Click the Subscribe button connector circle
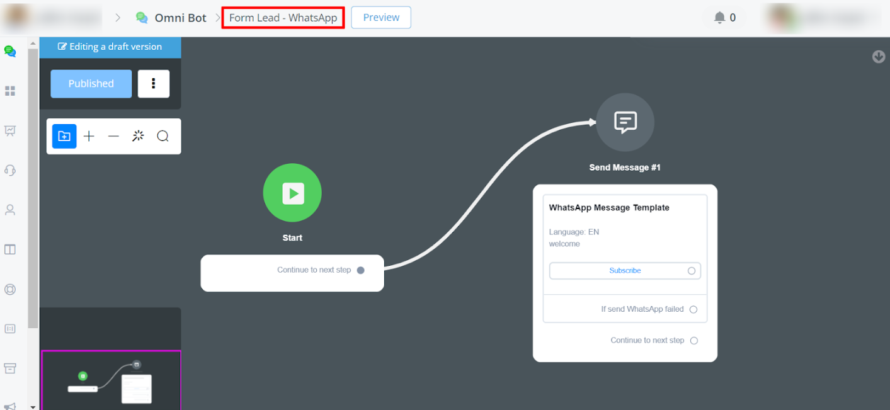This screenshot has width=890, height=410. 691,271
